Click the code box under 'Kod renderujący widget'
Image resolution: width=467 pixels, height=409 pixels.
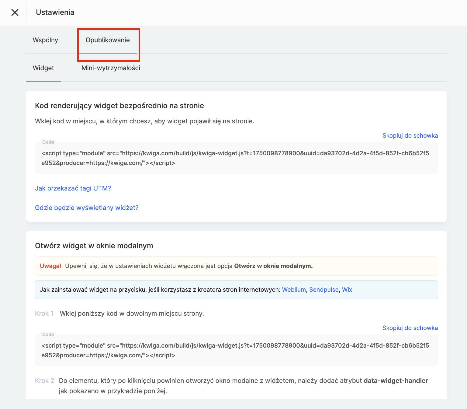click(x=237, y=158)
